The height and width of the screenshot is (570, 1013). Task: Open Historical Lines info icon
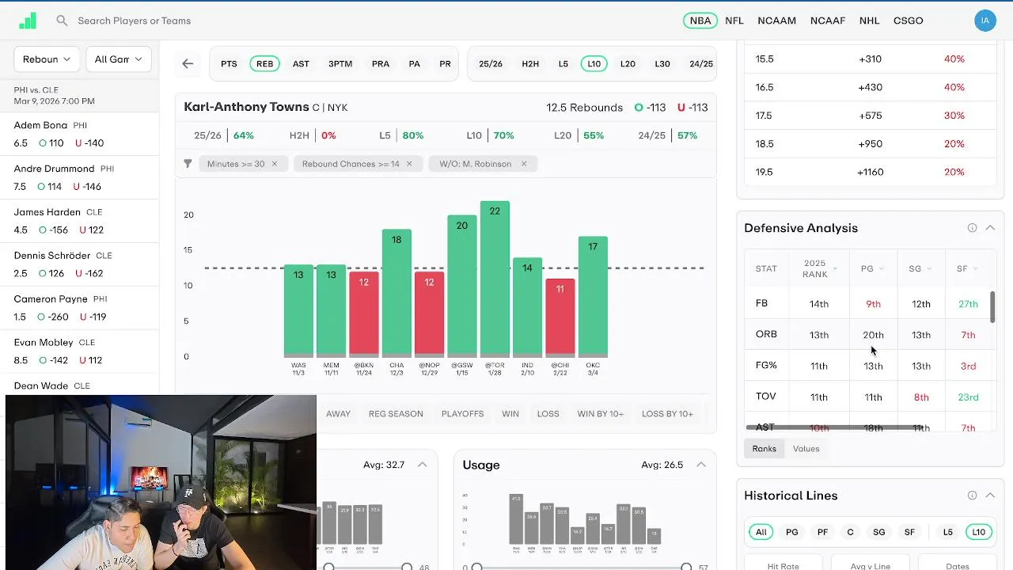pos(972,496)
